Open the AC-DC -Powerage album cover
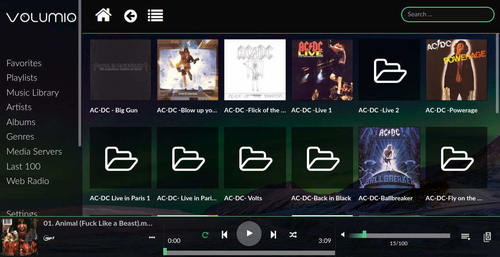 coord(456,70)
